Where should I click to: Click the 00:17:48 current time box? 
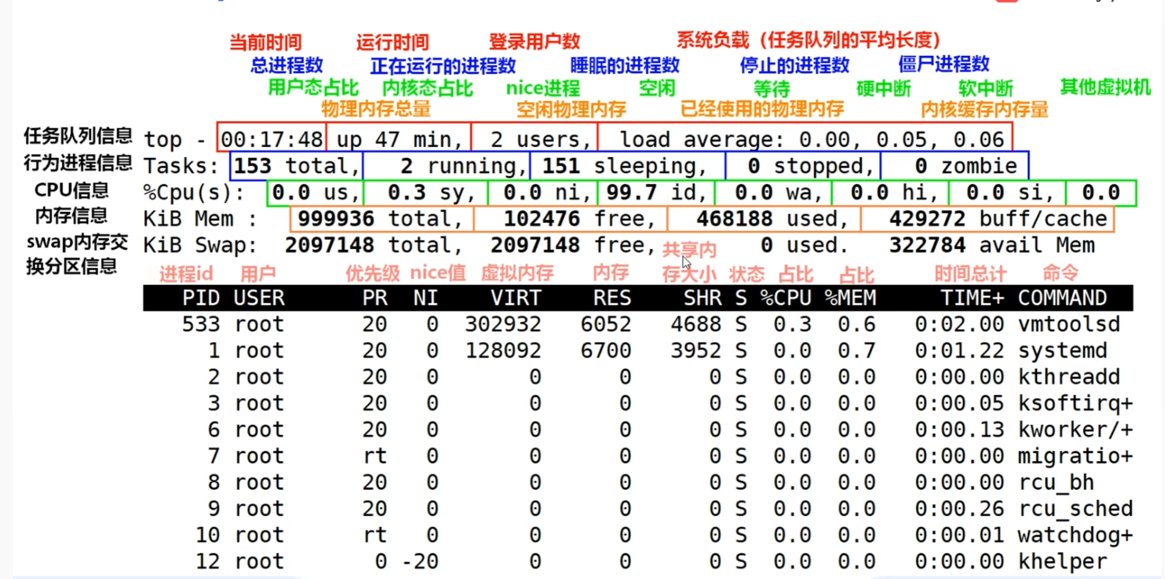point(271,139)
